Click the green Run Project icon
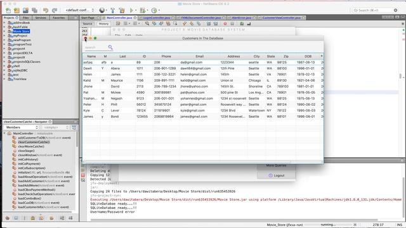The image size is (406, 228). pyautogui.click(x=131, y=10)
